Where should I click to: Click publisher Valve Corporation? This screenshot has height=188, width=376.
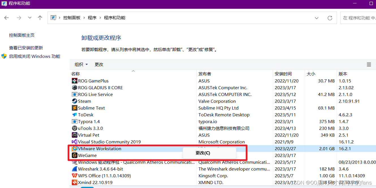tap(217, 101)
